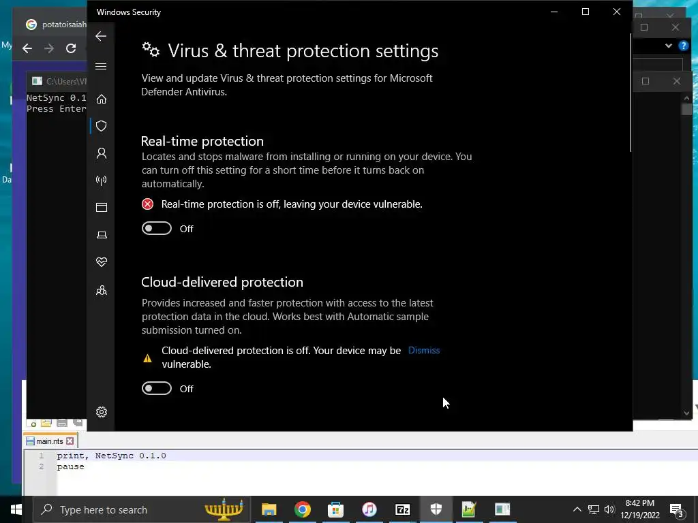Open Home in Windows Security sidebar
Viewport: 698px width, 523px height.
coord(102,99)
